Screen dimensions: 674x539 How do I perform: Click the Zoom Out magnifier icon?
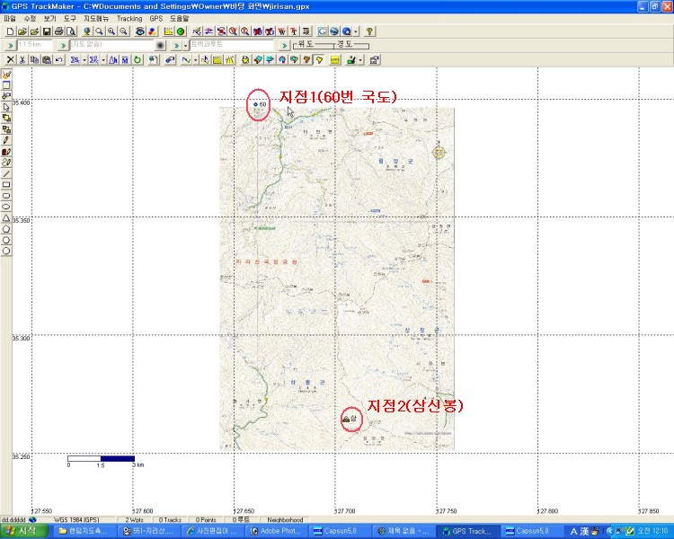[x=123, y=31]
